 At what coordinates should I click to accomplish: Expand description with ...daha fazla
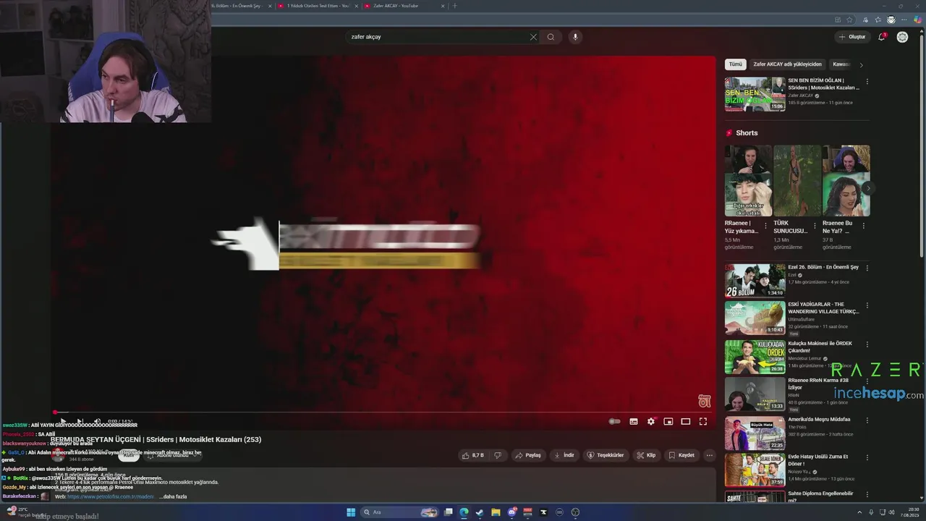(x=173, y=496)
